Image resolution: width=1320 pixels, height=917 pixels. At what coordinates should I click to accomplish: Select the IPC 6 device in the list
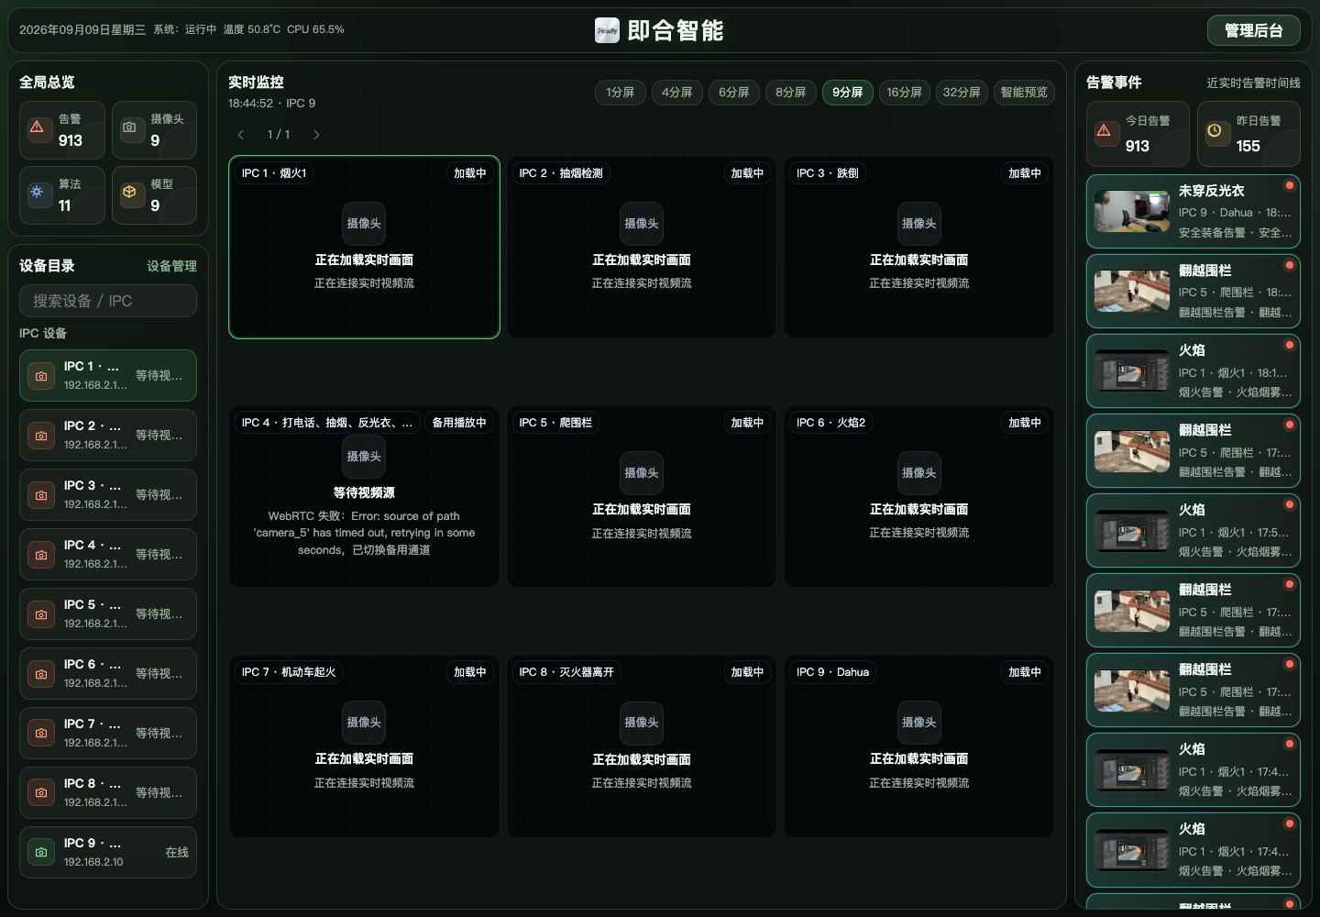[x=108, y=674]
